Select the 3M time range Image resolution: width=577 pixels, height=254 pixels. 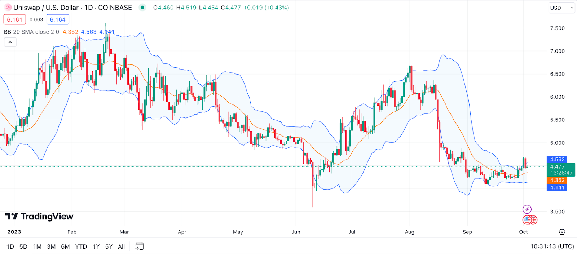click(x=51, y=247)
